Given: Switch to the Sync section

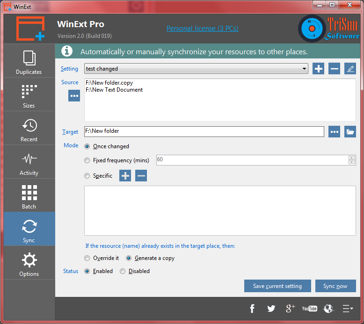Looking at the screenshot, I should 29,229.
